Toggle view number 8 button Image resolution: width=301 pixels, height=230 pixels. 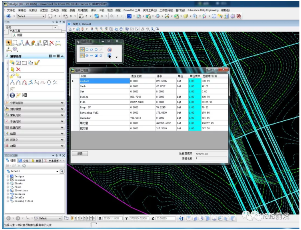tap(94, 218)
